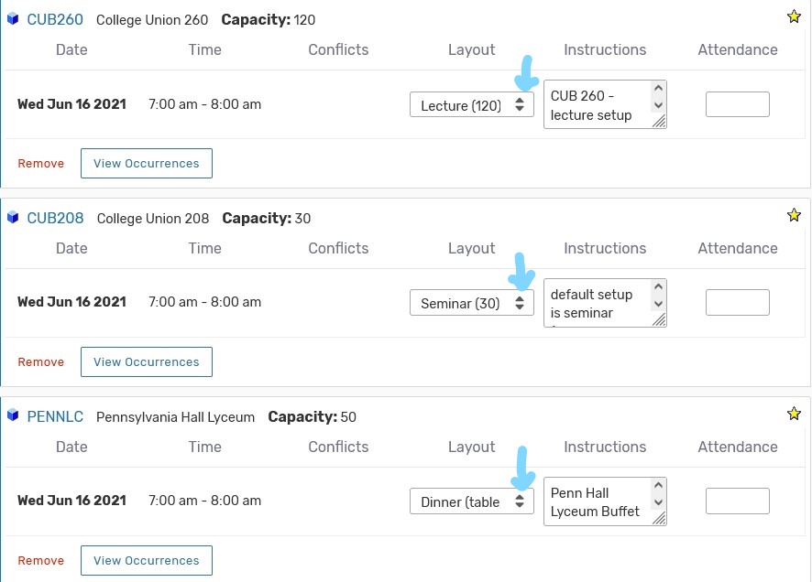Remove the CUB260 location
The image size is (812, 582).
[x=41, y=163]
